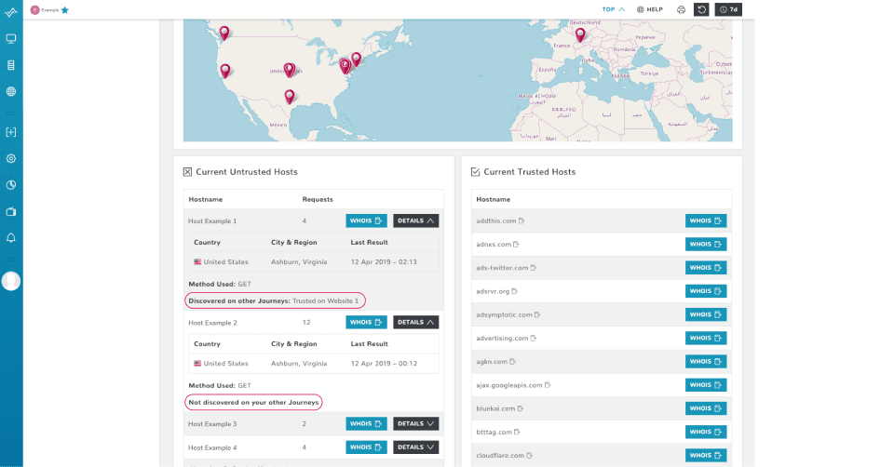894x467 pixels.
Task: Click the print icon in top bar
Action: [x=681, y=9]
